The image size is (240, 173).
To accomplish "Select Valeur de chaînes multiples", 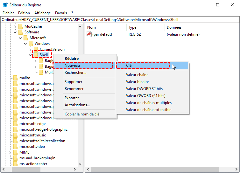I will (152, 103).
